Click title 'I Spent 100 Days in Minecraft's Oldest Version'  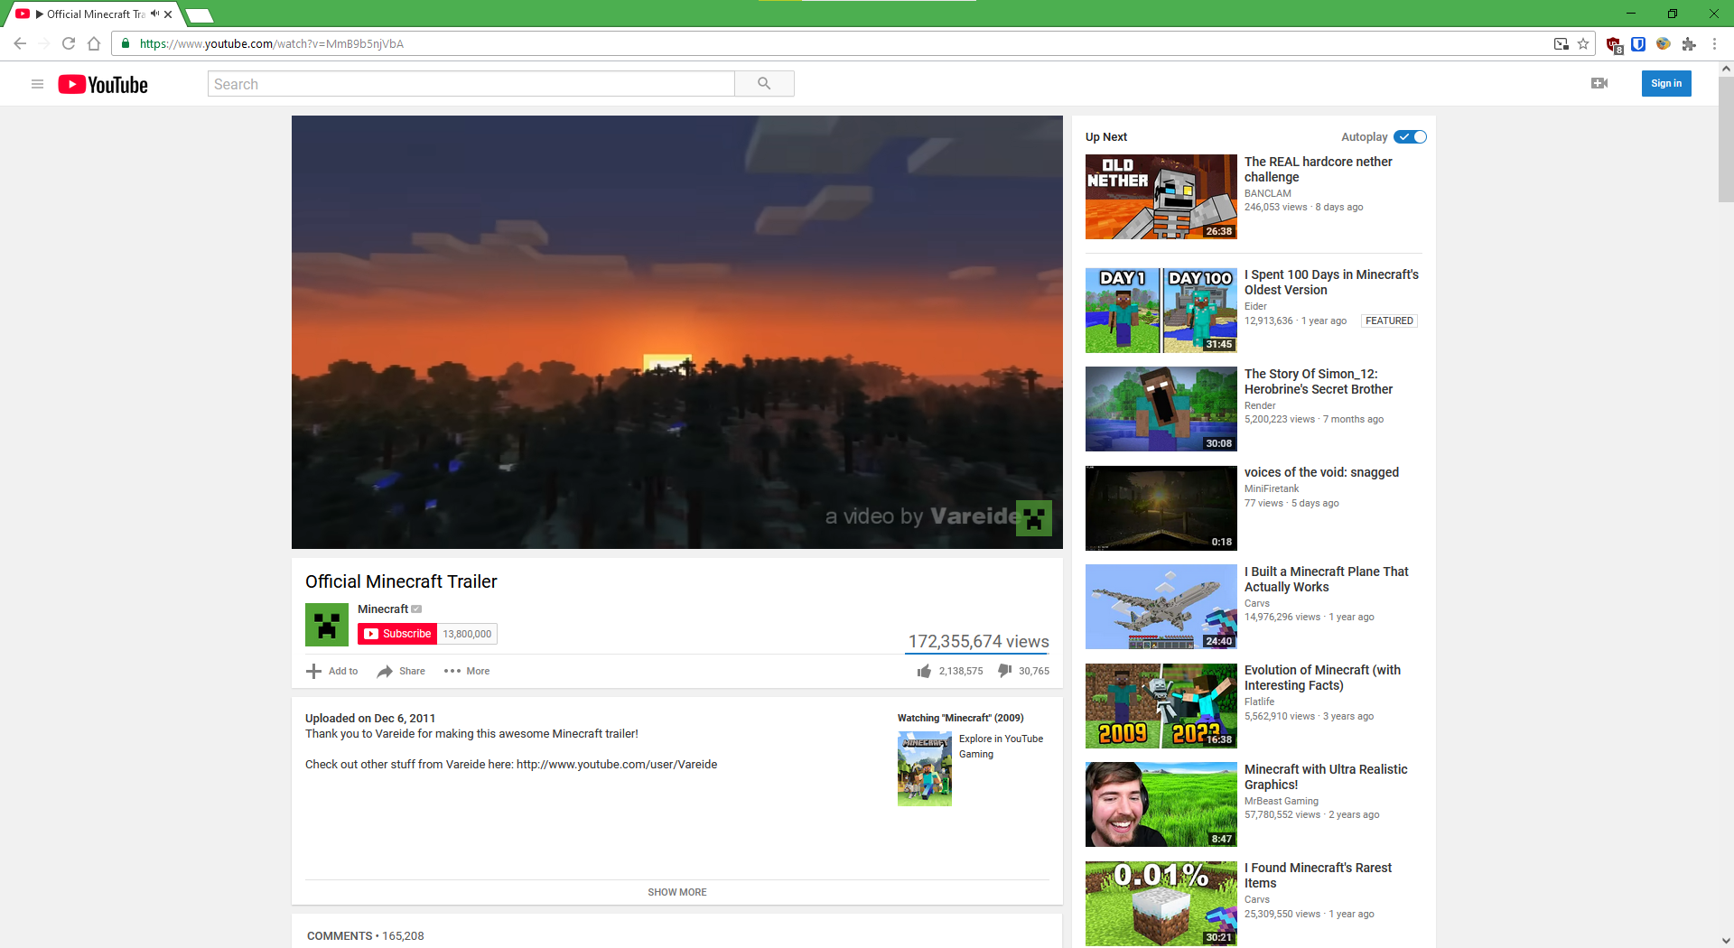point(1331,283)
